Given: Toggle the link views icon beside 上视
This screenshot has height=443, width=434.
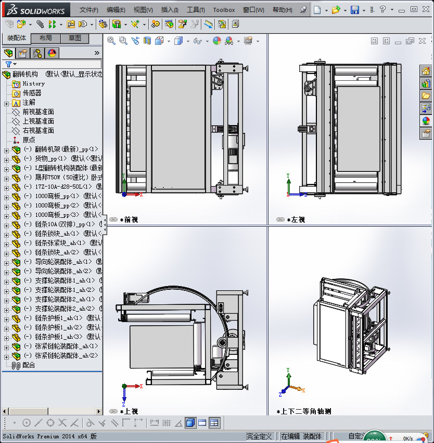Looking at the screenshot, I should tap(113, 411).
